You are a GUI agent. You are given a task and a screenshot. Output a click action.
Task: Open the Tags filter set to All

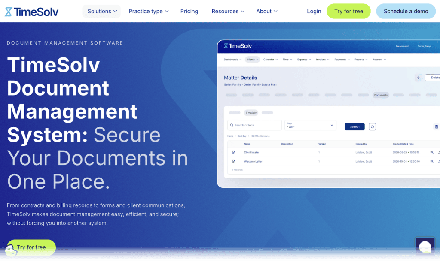(310, 125)
